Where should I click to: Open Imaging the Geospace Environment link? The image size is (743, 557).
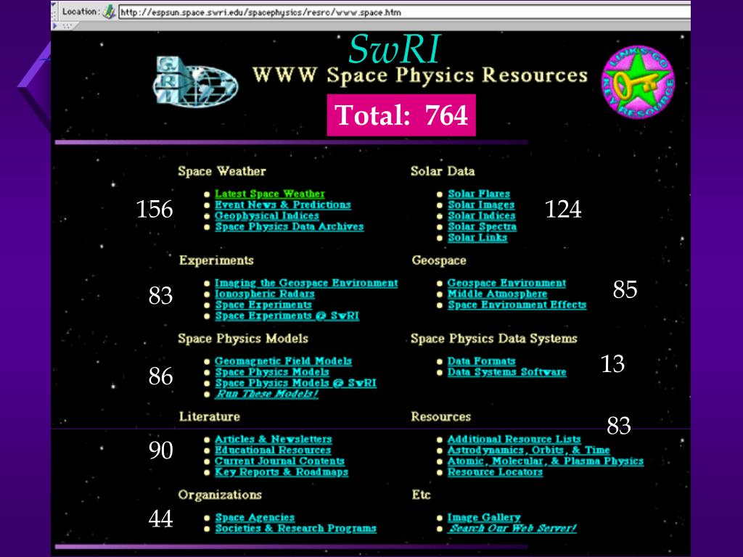306,283
